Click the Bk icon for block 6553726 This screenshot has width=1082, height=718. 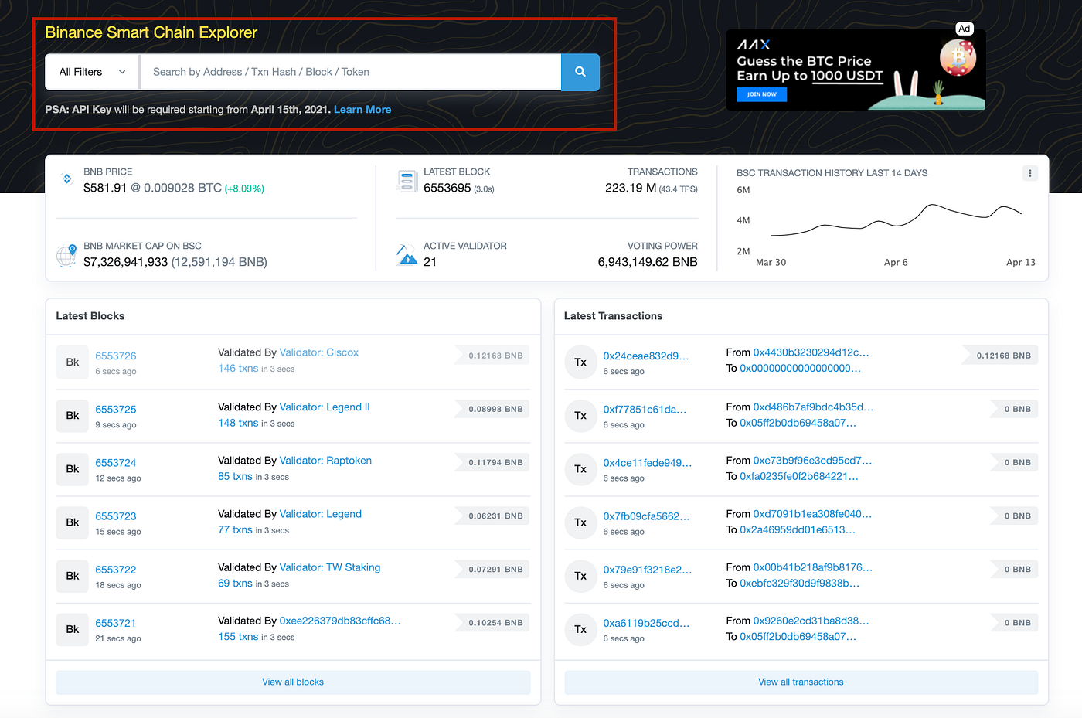(x=72, y=362)
